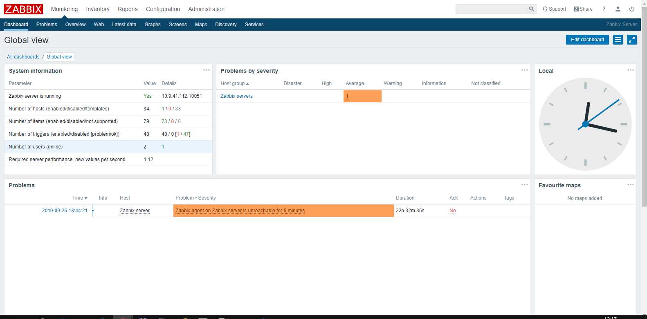Toggle kiosk fullscreen mode icon
The width and height of the screenshot is (647, 319).
[632, 40]
